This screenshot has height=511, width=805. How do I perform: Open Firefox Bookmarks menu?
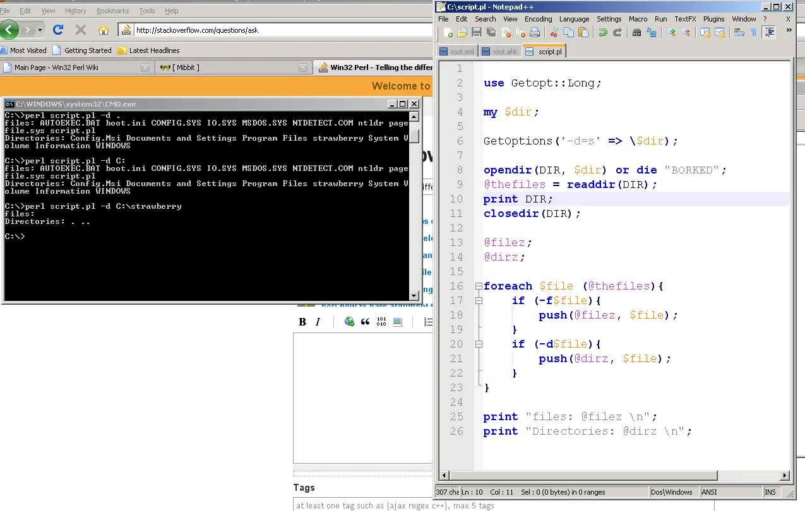[x=112, y=11]
